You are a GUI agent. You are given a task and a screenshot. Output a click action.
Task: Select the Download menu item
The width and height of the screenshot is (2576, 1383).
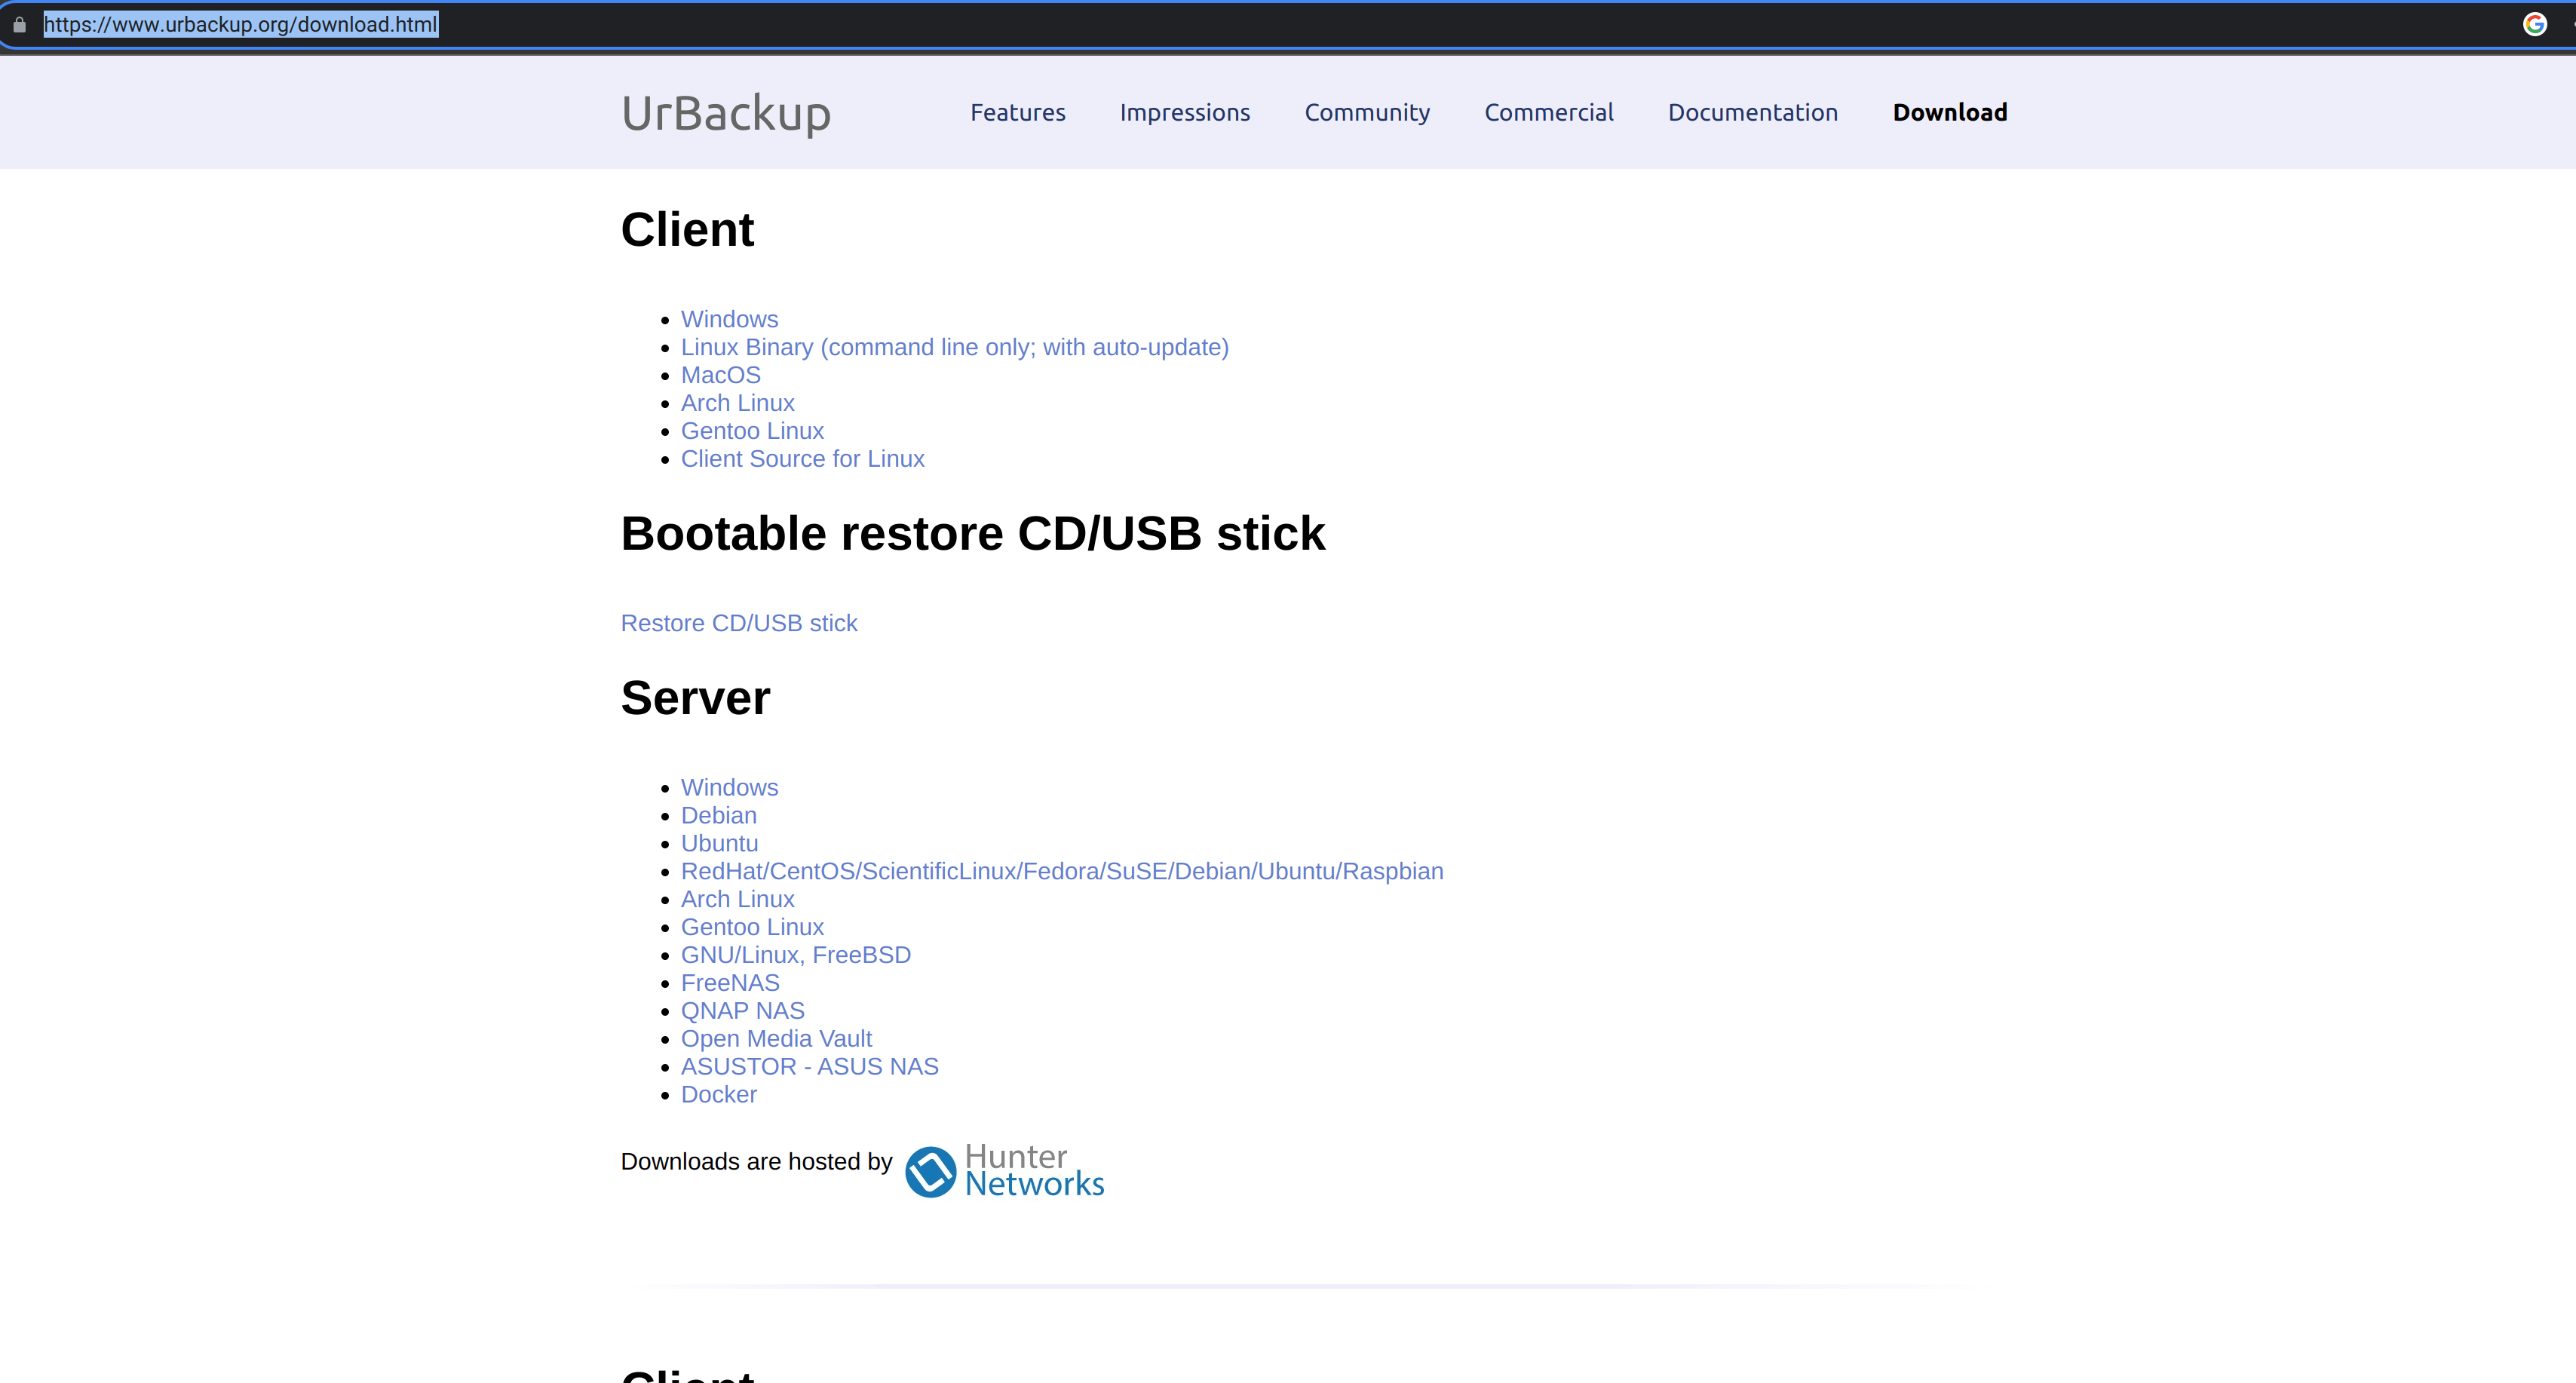pyautogui.click(x=1948, y=112)
